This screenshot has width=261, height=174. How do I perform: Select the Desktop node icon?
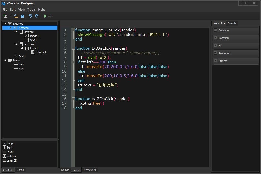(x=10, y=24)
